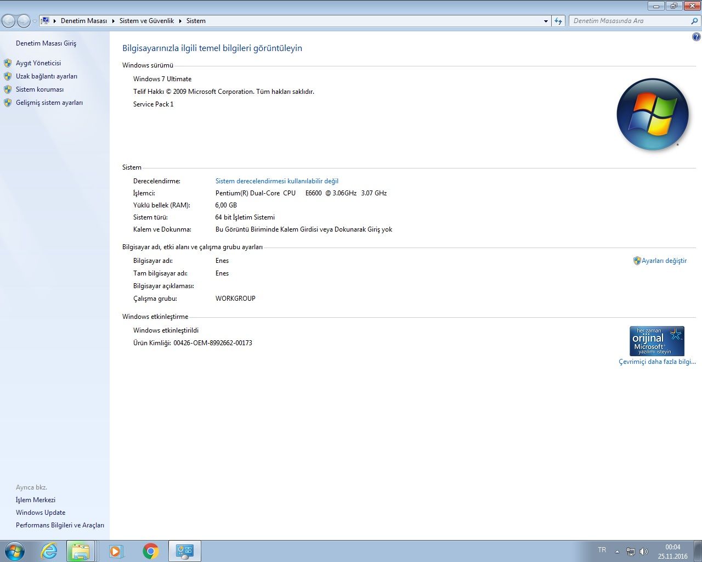Click Sistem derecelendirmesi kullanılabilir değil link
The image size is (702, 562).
pyautogui.click(x=277, y=181)
